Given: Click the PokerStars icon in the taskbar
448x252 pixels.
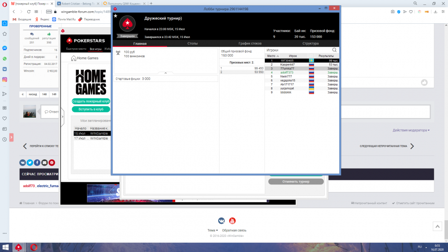Looking at the screenshot, I should [19, 247].
